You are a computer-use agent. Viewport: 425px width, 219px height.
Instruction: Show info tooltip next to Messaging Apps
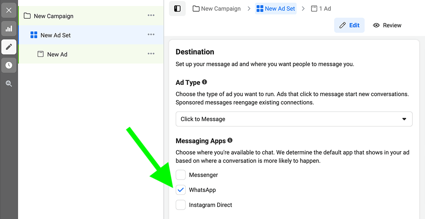pos(230,140)
